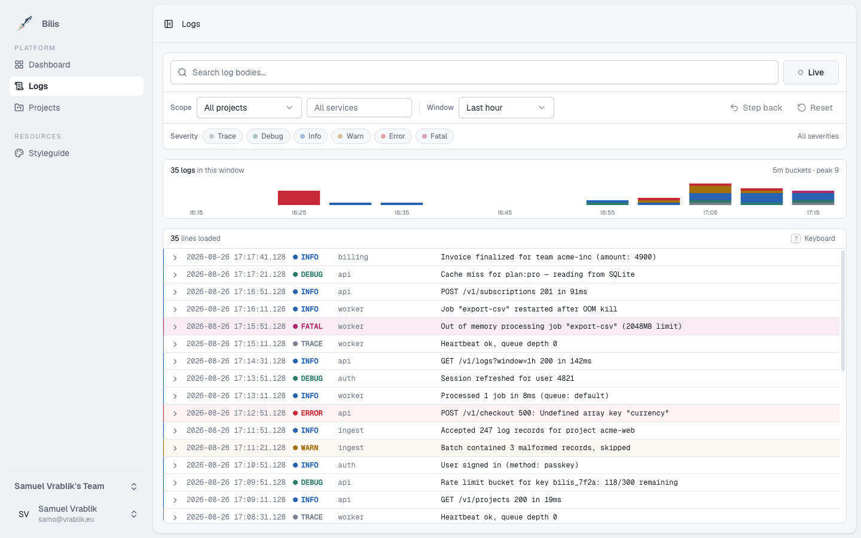
Task: Focus the Search log bodies field
Action: click(x=474, y=72)
